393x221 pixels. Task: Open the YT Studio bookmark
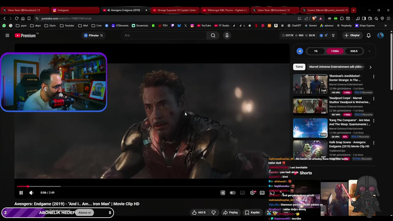(x=221, y=25)
